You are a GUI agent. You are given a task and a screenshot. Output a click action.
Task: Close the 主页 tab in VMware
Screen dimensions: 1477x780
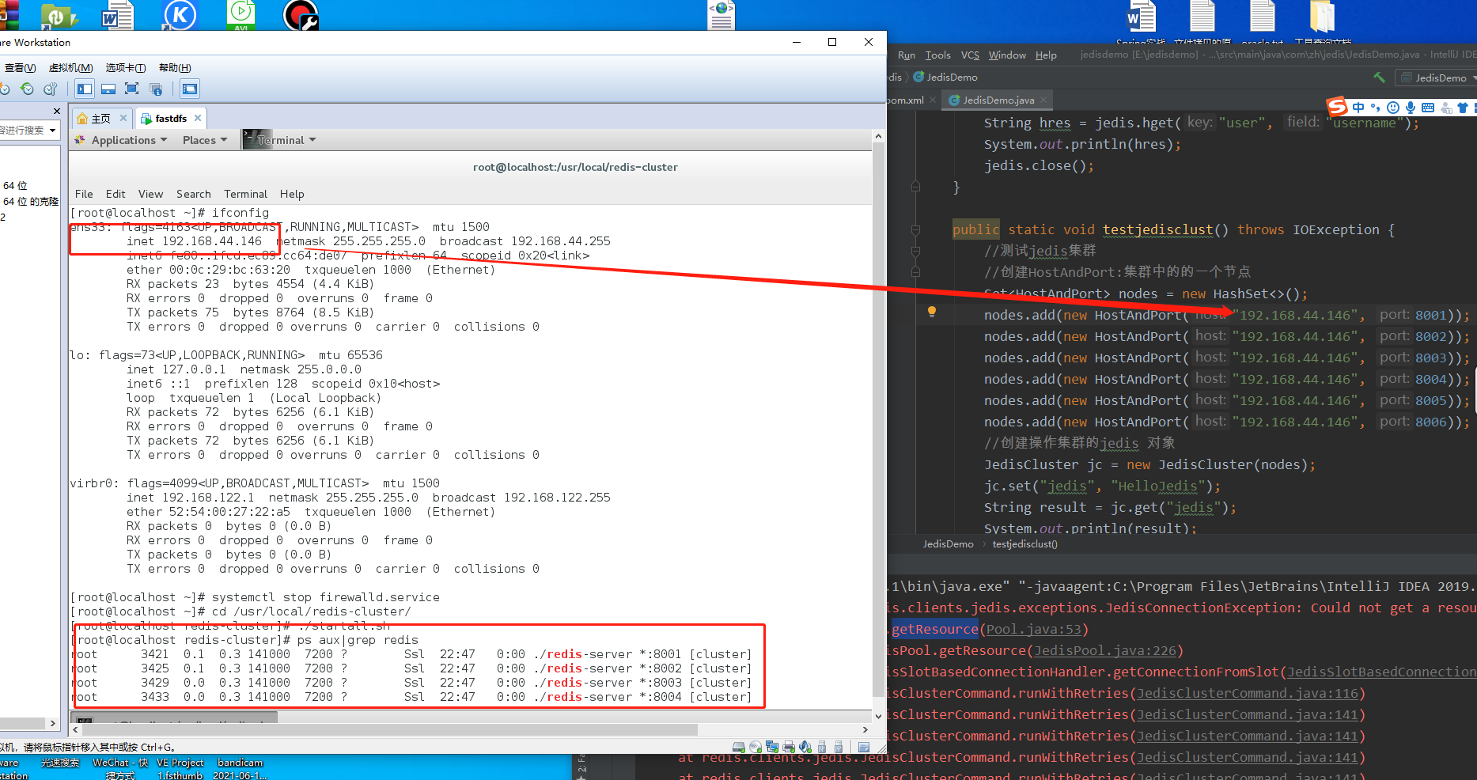point(123,118)
